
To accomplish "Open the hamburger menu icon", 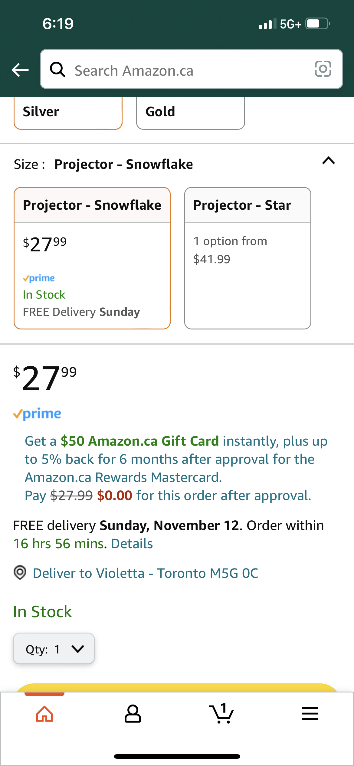I will click(310, 714).
